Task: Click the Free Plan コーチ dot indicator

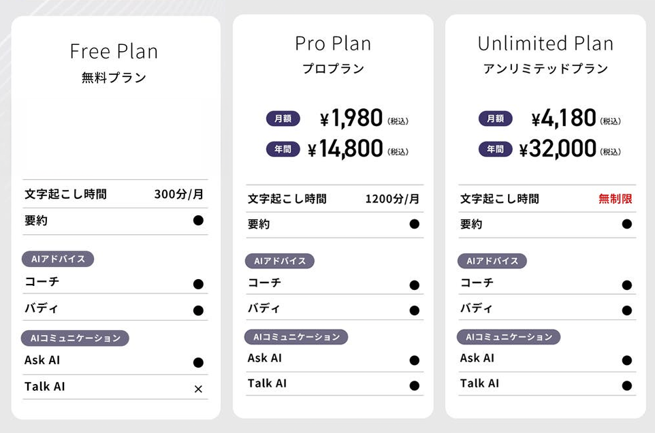Action: [x=198, y=284]
